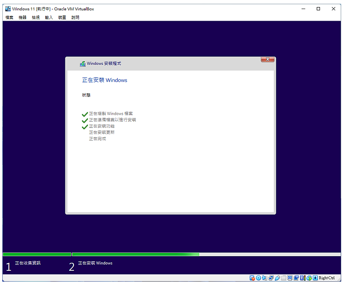The height and width of the screenshot is (283, 344).
Task: Open the 檢視 (View) menu
Action: pyautogui.click(x=36, y=17)
